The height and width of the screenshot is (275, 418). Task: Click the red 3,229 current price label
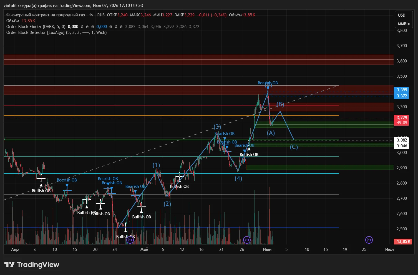pyautogui.click(x=402, y=120)
